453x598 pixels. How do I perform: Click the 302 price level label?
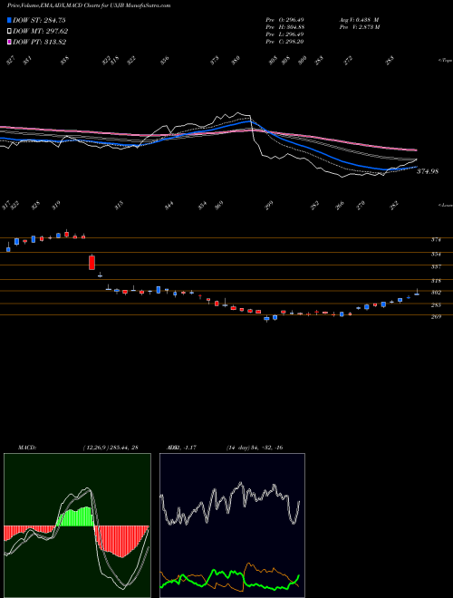[x=436, y=293]
